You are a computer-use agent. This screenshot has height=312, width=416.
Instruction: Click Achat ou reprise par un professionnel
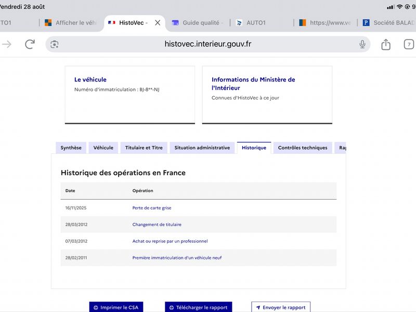point(170,241)
